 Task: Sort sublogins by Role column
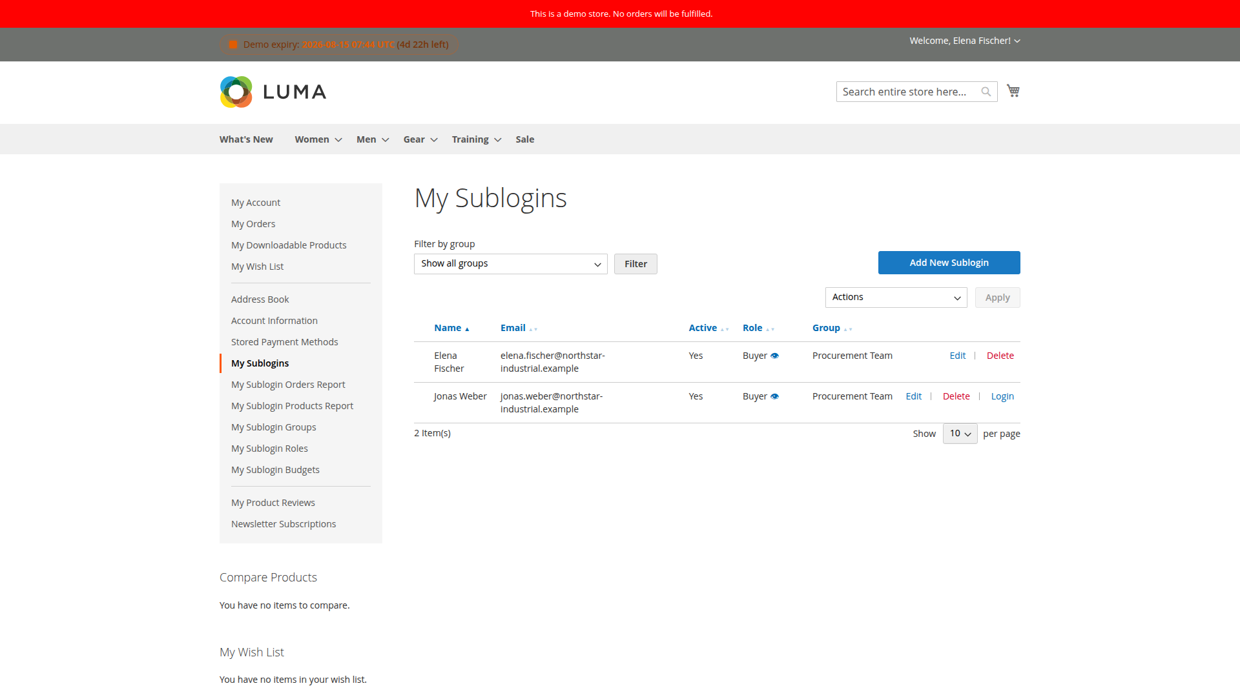[x=758, y=328]
